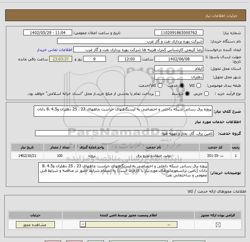Open the اطلاعات تماس خریدار link
The width and height of the screenshot is (250, 242).
[55, 50]
